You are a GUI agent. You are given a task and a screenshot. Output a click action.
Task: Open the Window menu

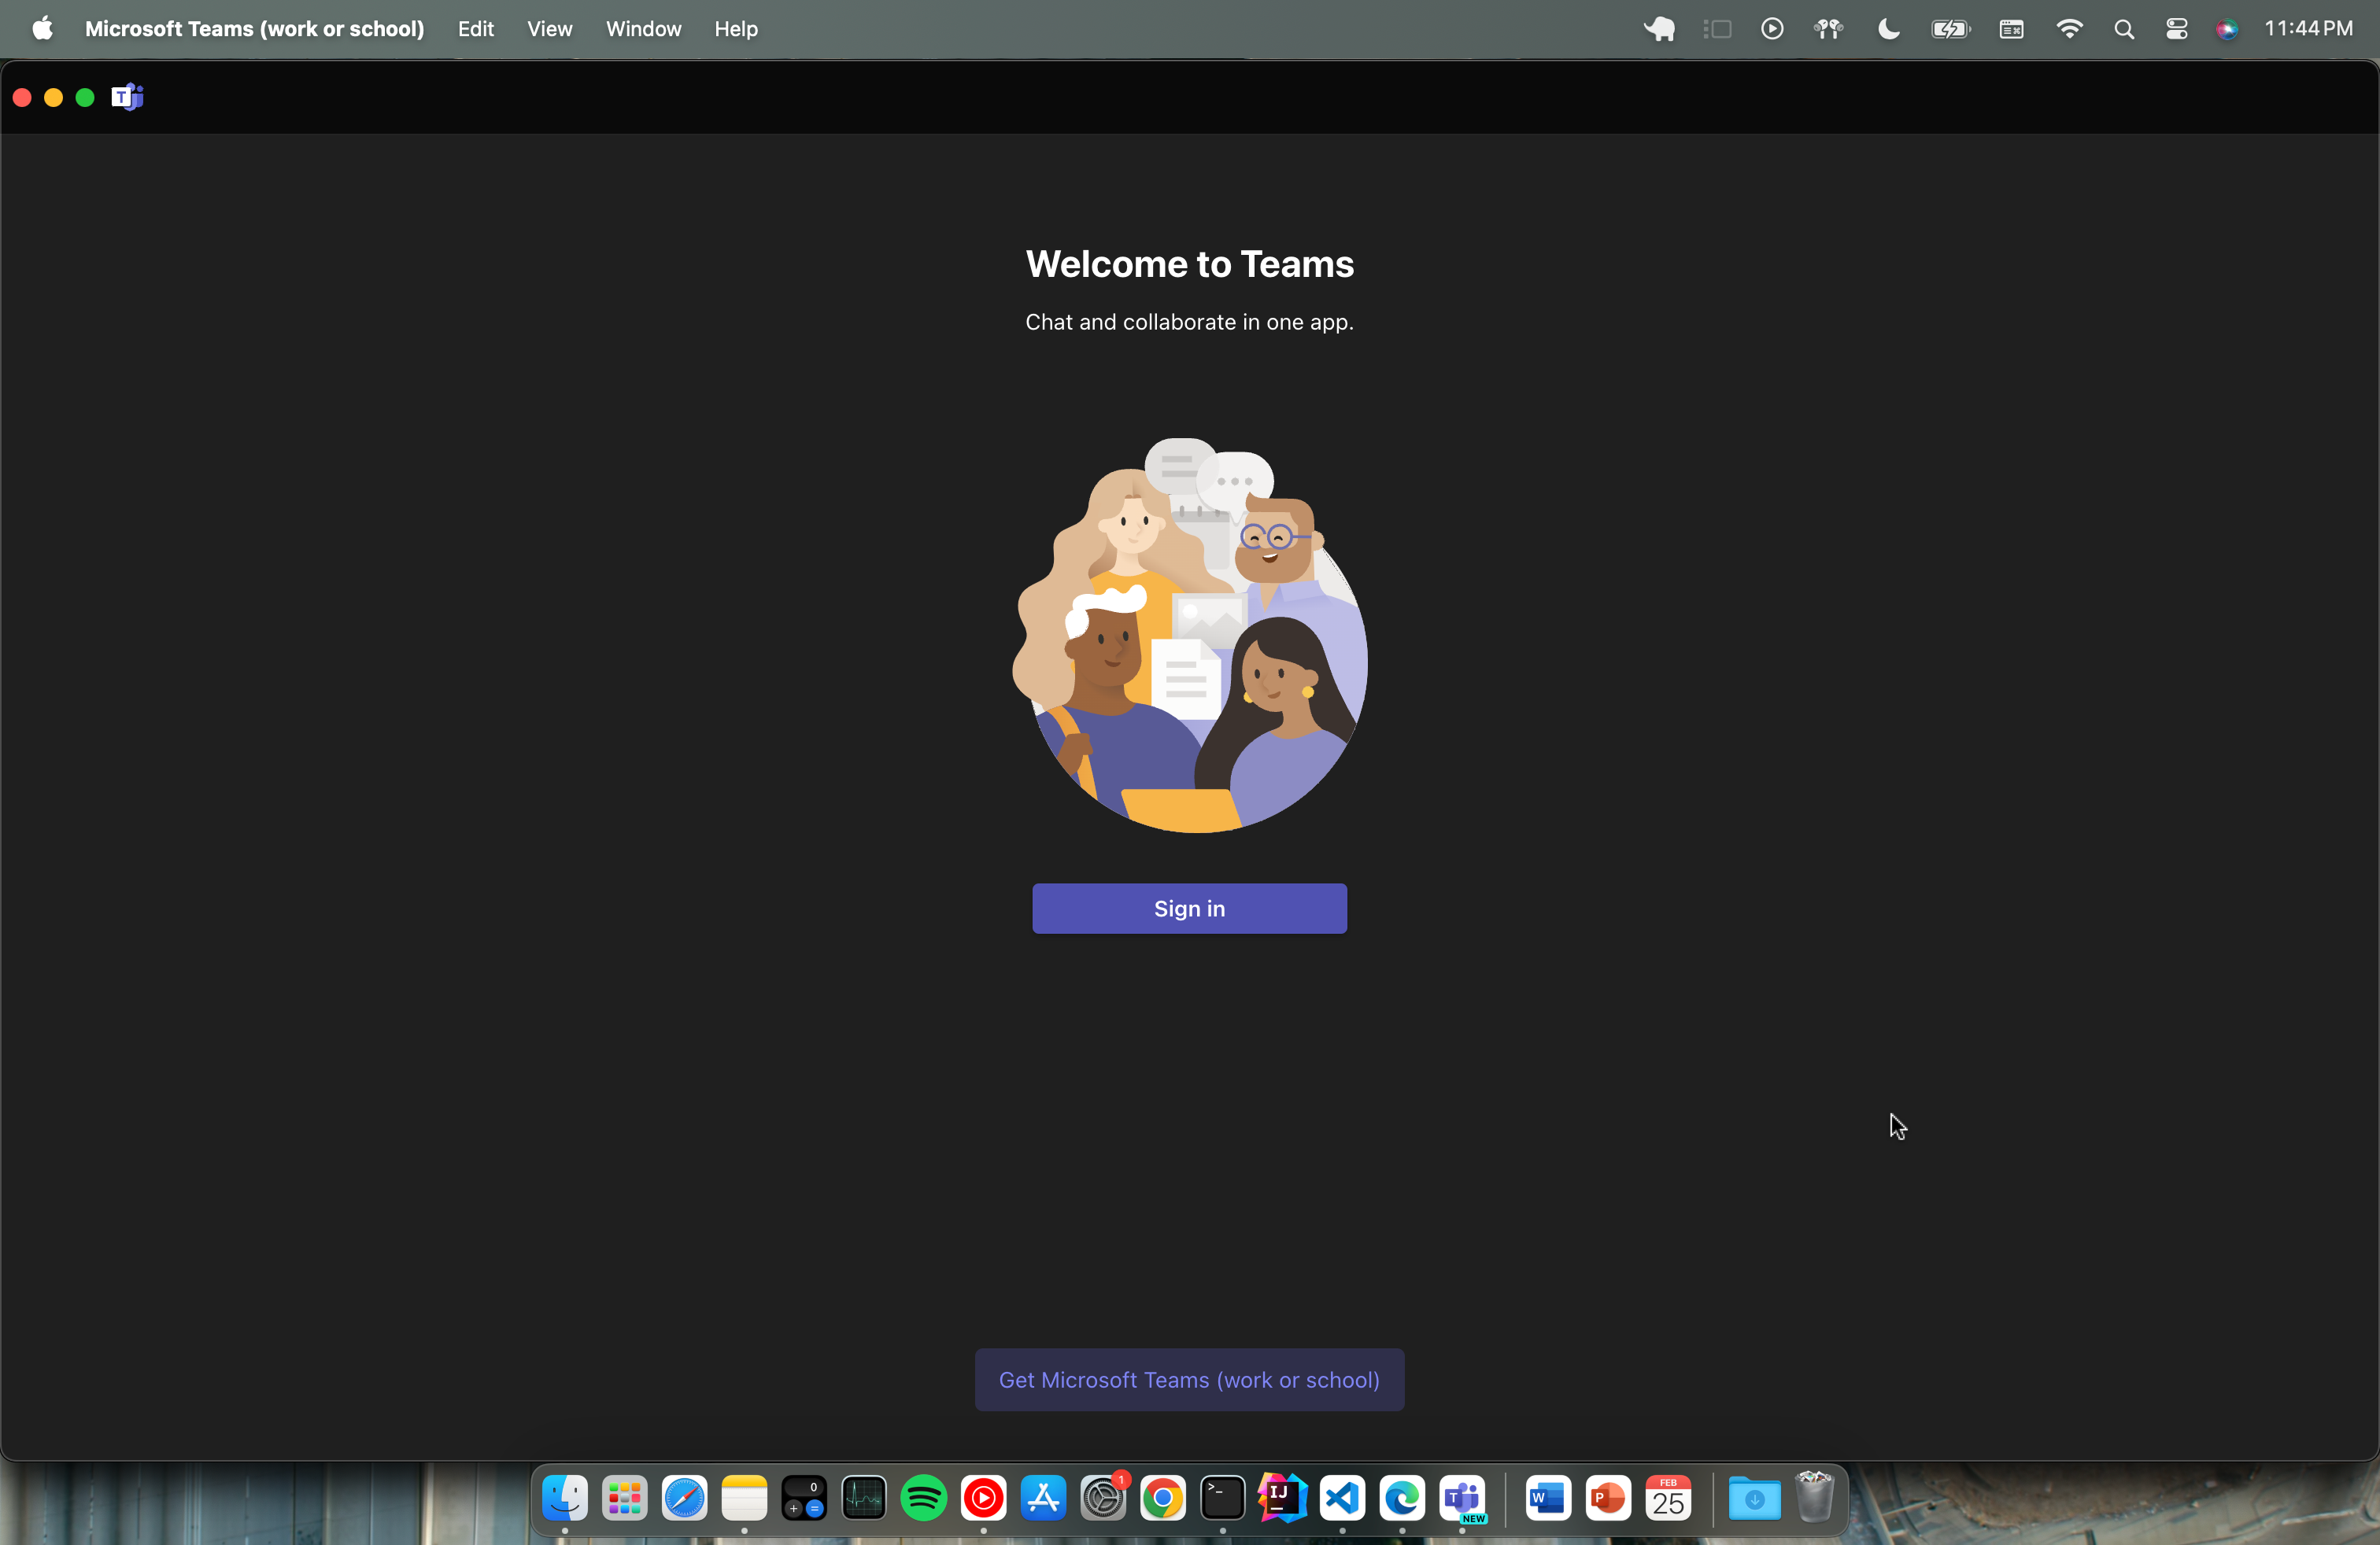pos(642,28)
